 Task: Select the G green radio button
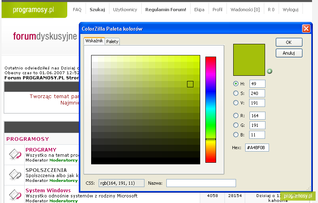tap(236, 125)
